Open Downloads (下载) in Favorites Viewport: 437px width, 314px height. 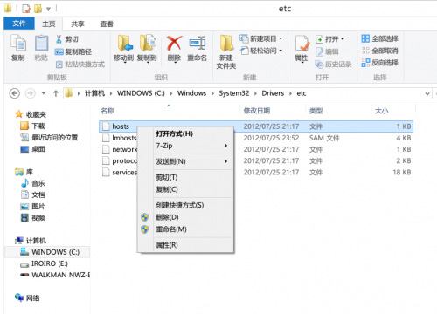32,126
